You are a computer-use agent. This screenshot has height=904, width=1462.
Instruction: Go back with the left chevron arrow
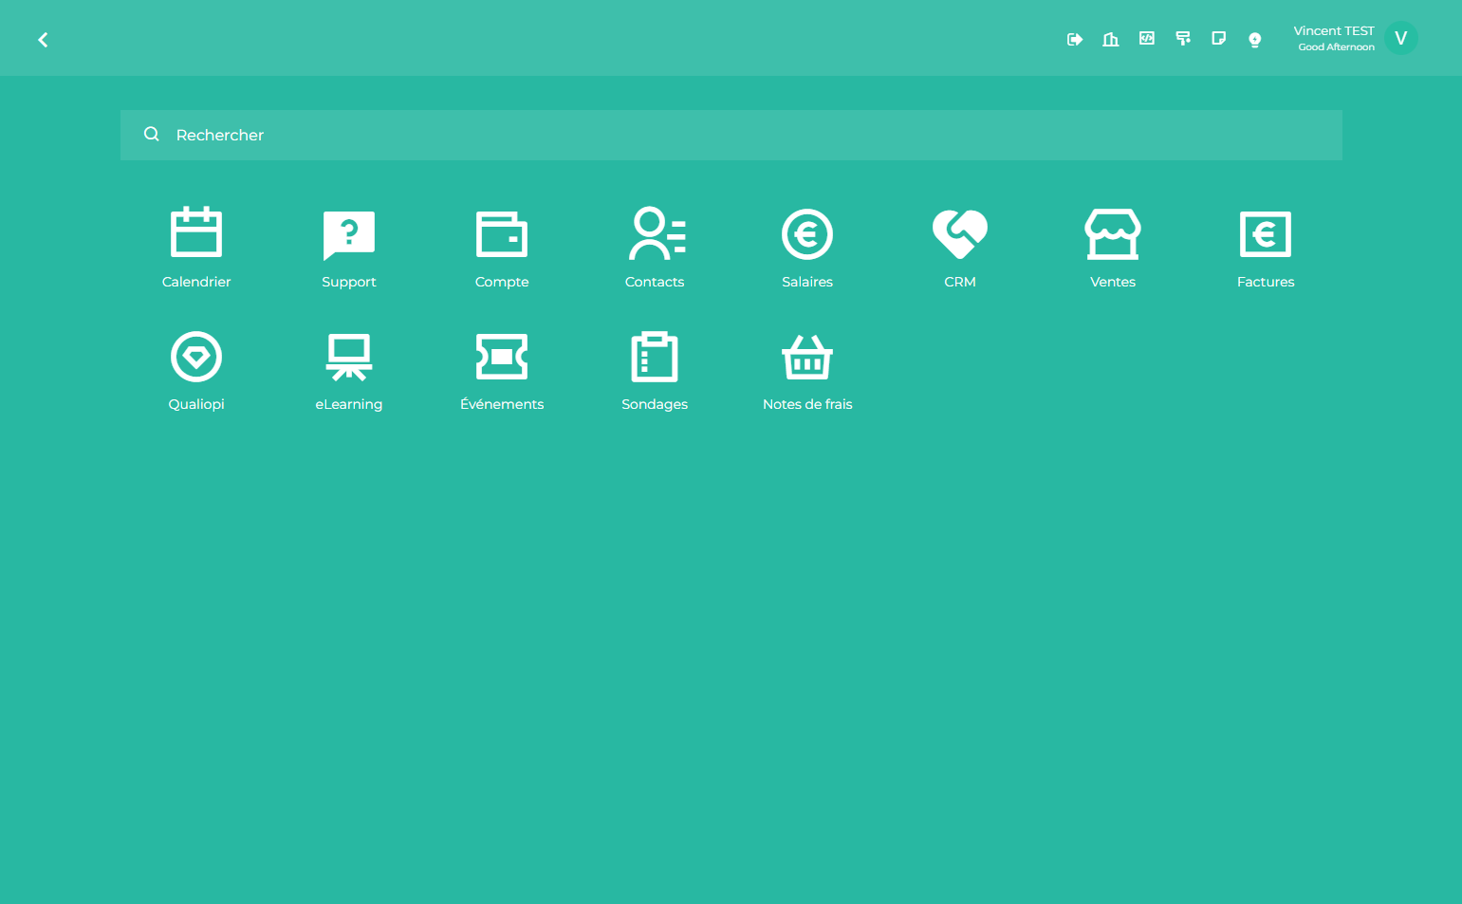click(x=43, y=40)
